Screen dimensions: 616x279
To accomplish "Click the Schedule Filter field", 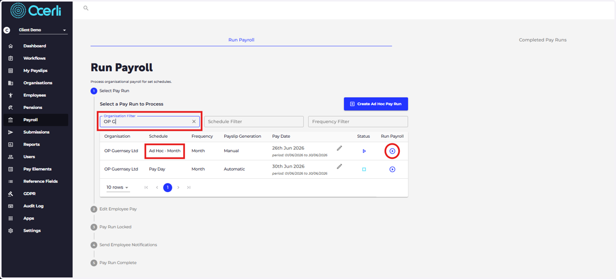I will tap(254, 122).
